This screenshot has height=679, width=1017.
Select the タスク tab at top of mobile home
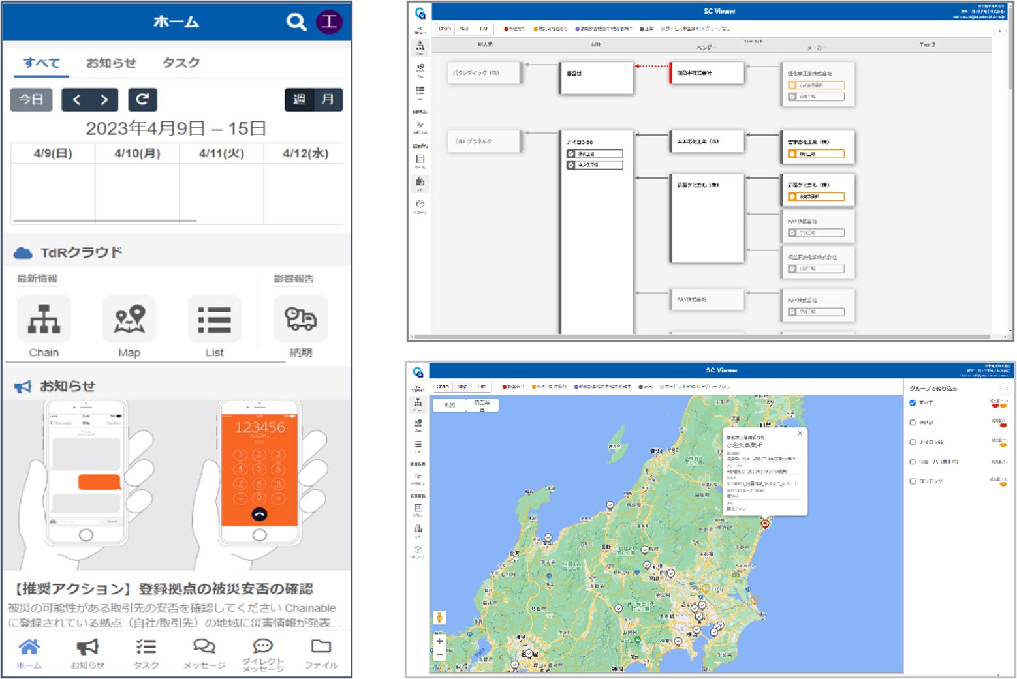181,63
